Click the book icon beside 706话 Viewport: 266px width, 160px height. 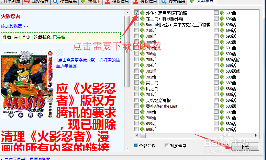pos(142,53)
